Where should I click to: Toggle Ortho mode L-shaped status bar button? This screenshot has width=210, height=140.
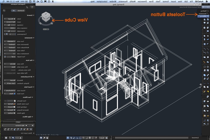87,138
